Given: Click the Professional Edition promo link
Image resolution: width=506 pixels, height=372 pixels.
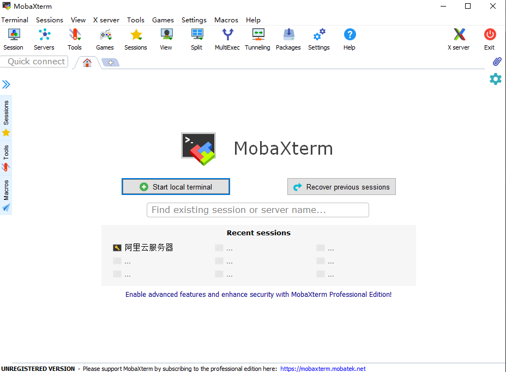Looking at the screenshot, I should pos(258,294).
